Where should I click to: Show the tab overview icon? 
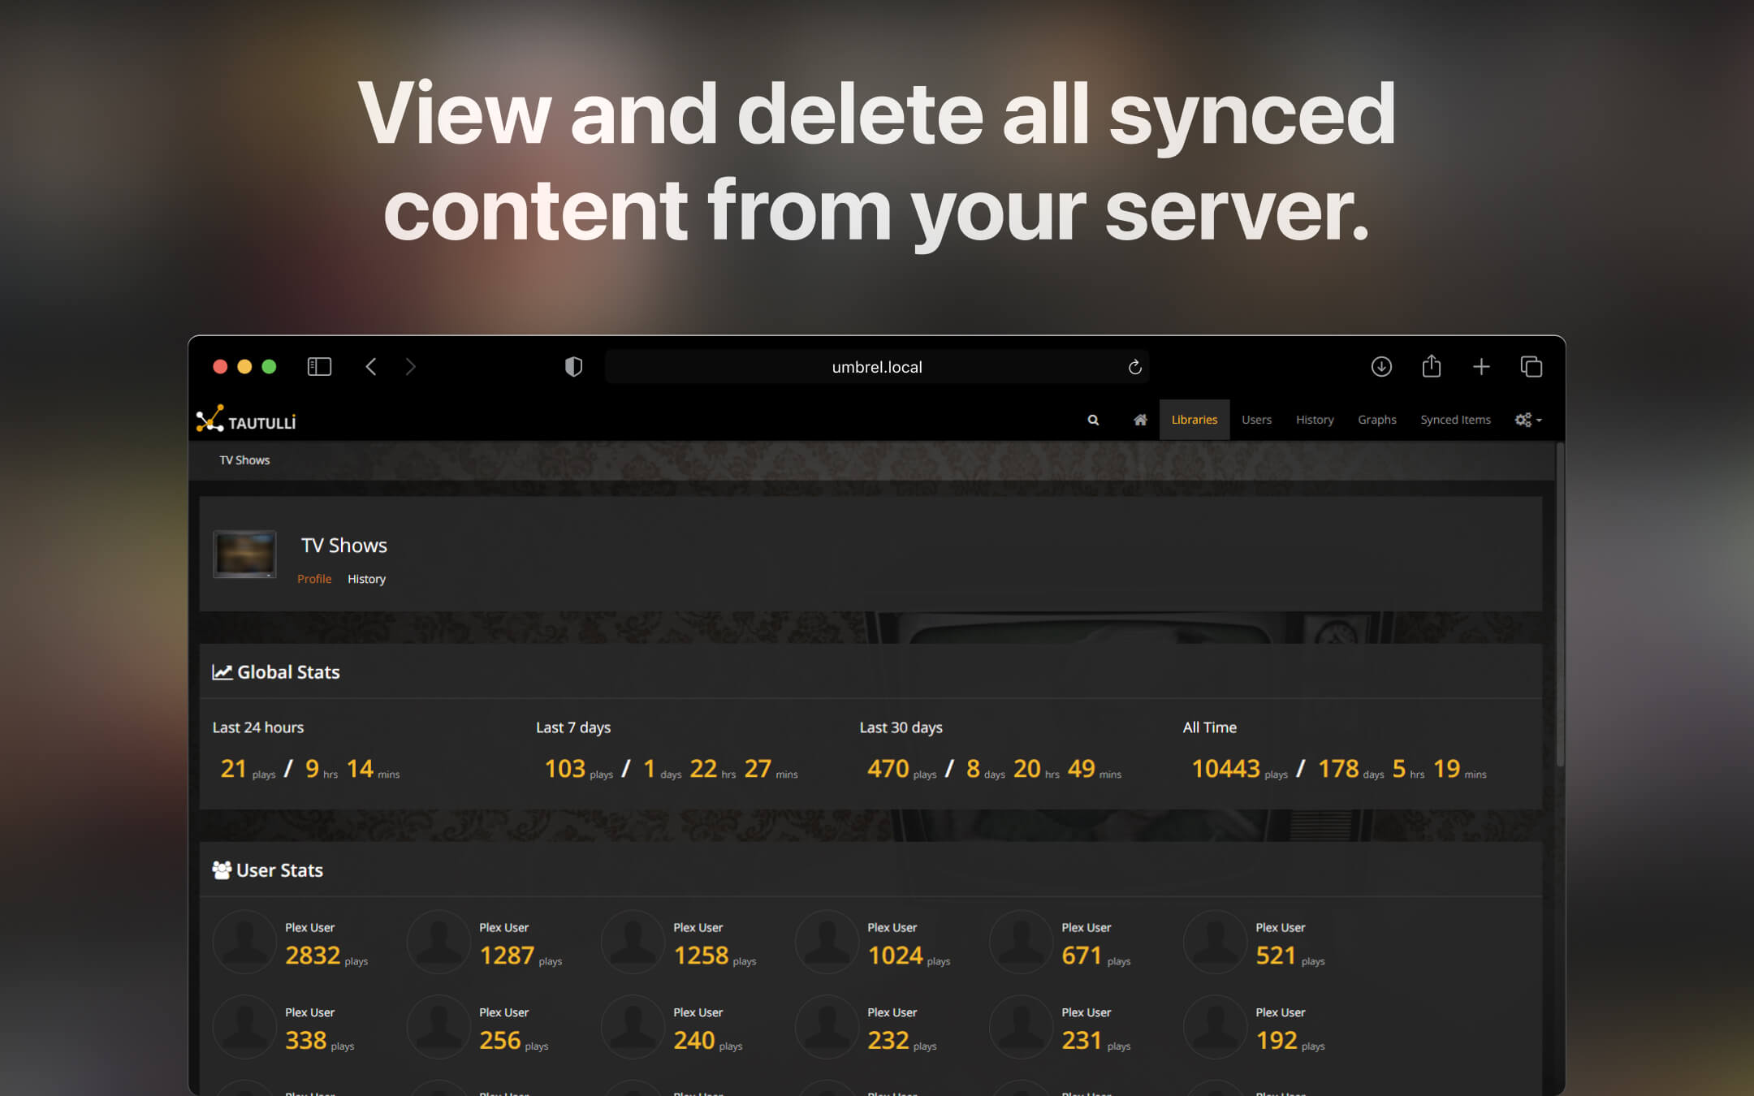(1531, 367)
